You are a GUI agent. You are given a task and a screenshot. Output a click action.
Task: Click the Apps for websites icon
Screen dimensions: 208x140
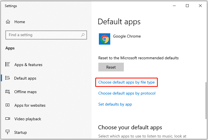click(8, 105)
